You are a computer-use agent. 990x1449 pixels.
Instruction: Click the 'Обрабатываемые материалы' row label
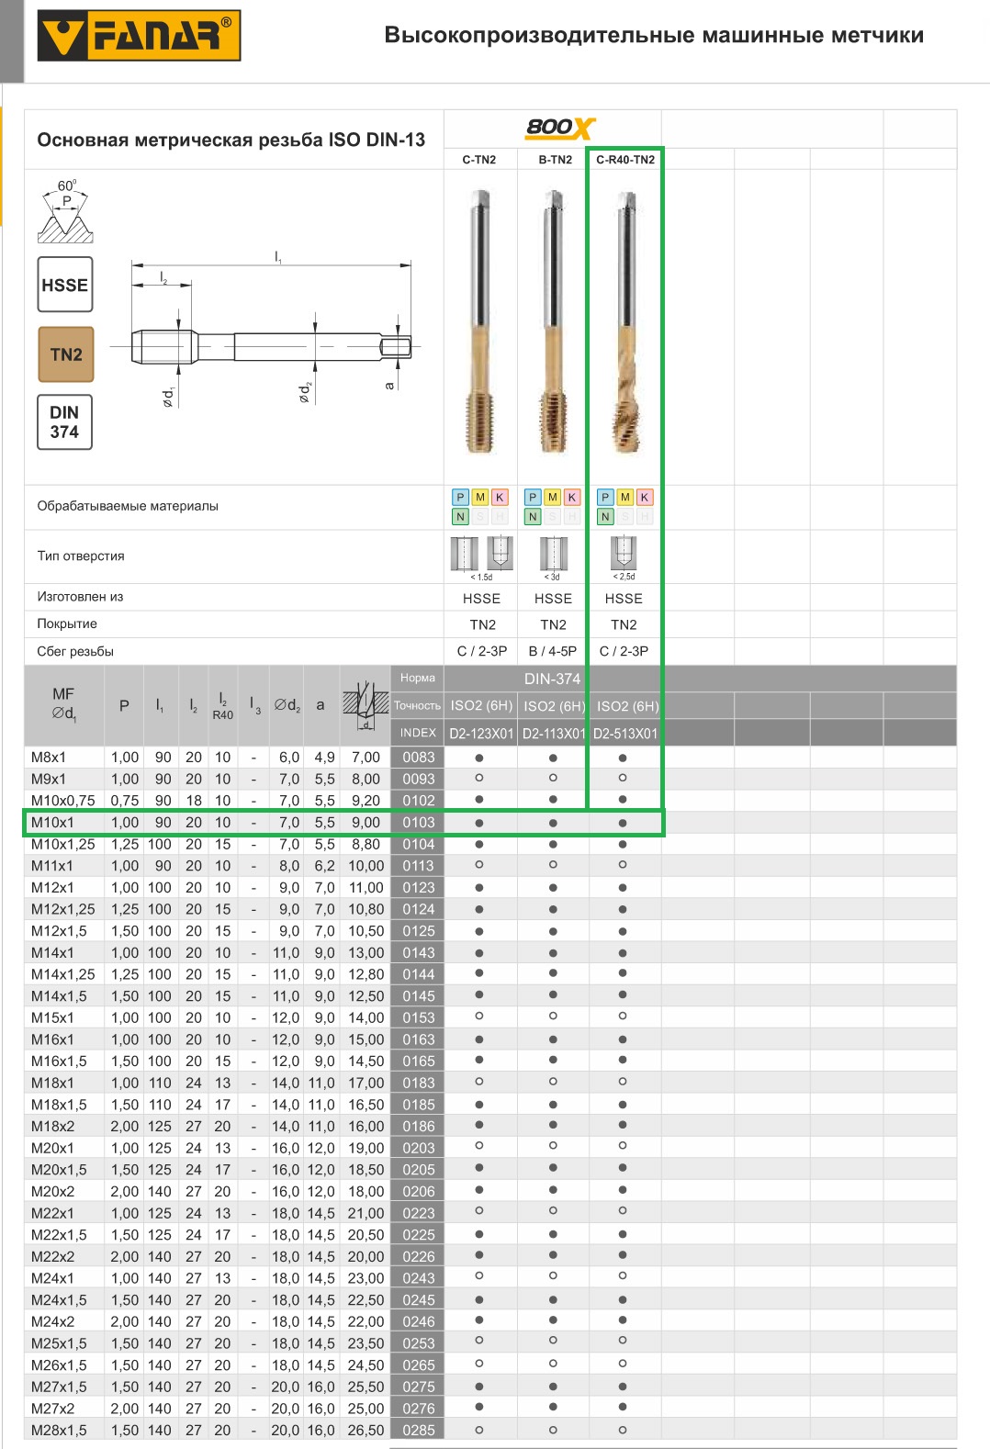pyautogui.click(x=128, y=506)
